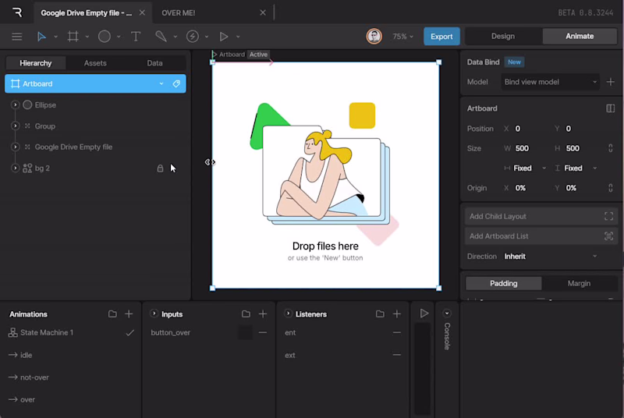The width and height of the screenshot is (624, 418).
Task: Collapse the Inputs panel chevron
Action: 154,313
